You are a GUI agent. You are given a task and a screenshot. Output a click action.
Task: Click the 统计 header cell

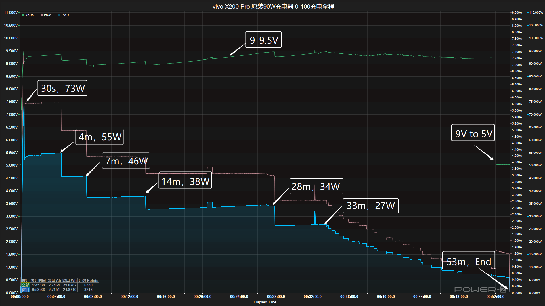26,280
